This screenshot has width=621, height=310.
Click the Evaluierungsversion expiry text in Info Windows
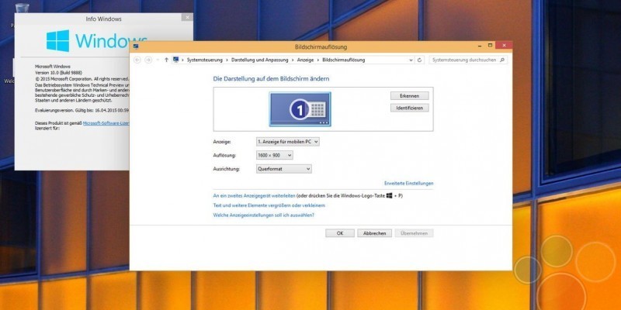[x=82, y=110]
